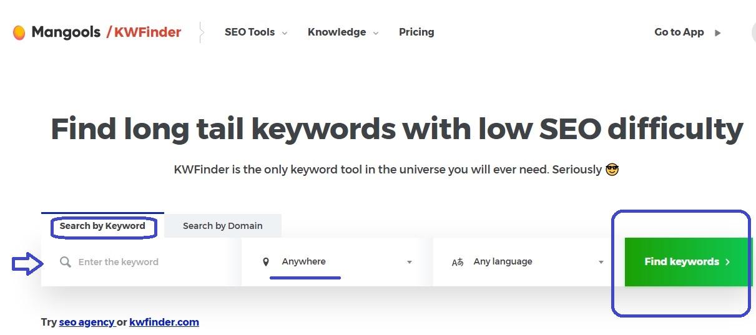Image resolution: width=756 pixels, height=335 pixels.
Task: Switch to Search by Domain tab
Action: [x=222, y=226]
